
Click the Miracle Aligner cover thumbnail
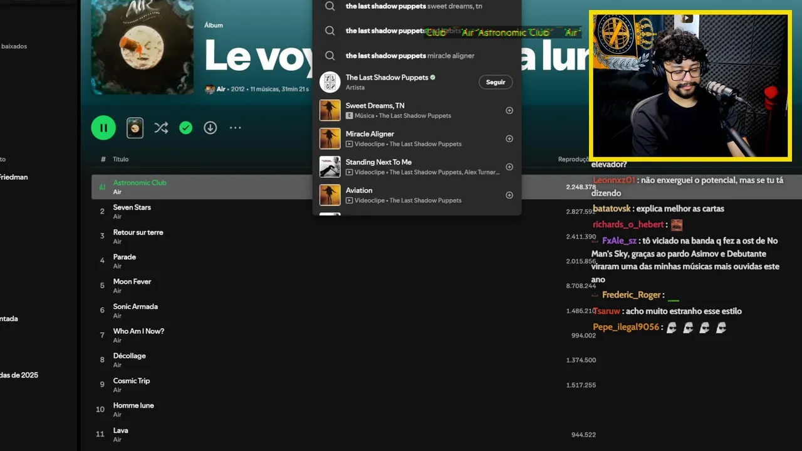pyautogui.click(x=330, y=138)
